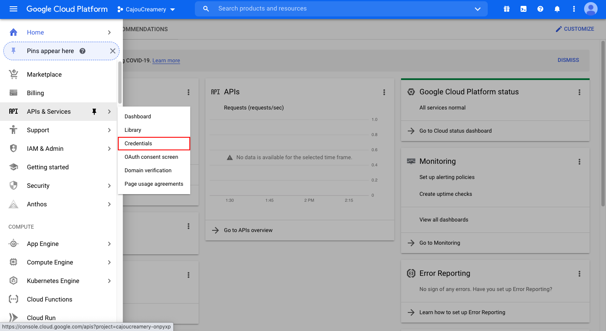The width and height of the screenshot is (606, 331).
Task: Click Learn how to set up Error Reporting
Action: pos(462,312)
